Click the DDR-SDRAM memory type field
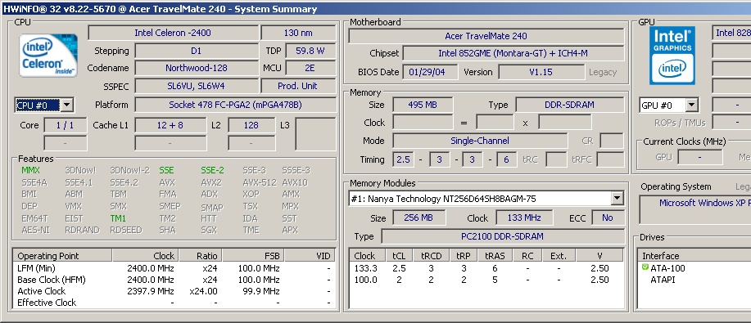This screenshot has width=751, height=323. [x=569, y=105]
